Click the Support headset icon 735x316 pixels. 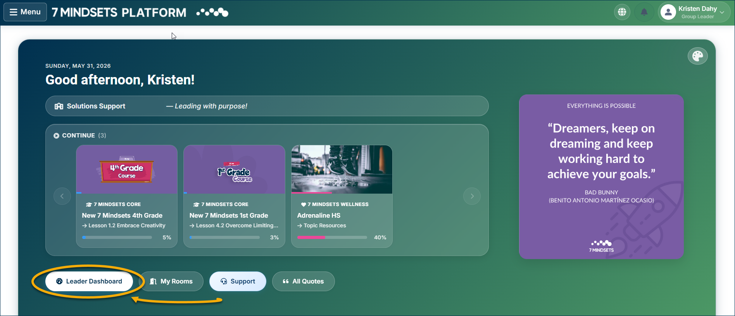tap(224, 281)
